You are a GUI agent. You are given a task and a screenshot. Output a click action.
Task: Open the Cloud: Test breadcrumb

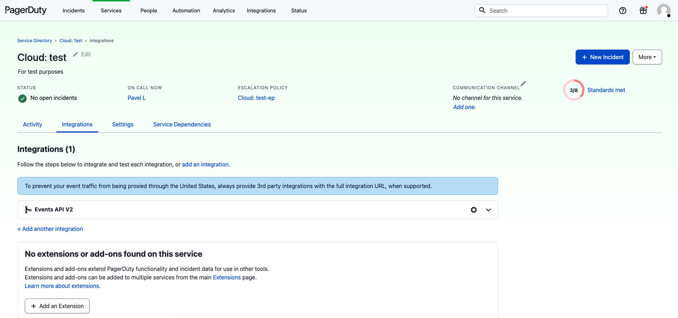tap(71, 41)
